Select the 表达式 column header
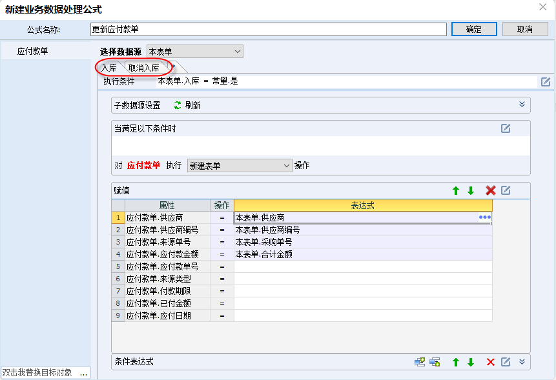 [x=363, y=205]
